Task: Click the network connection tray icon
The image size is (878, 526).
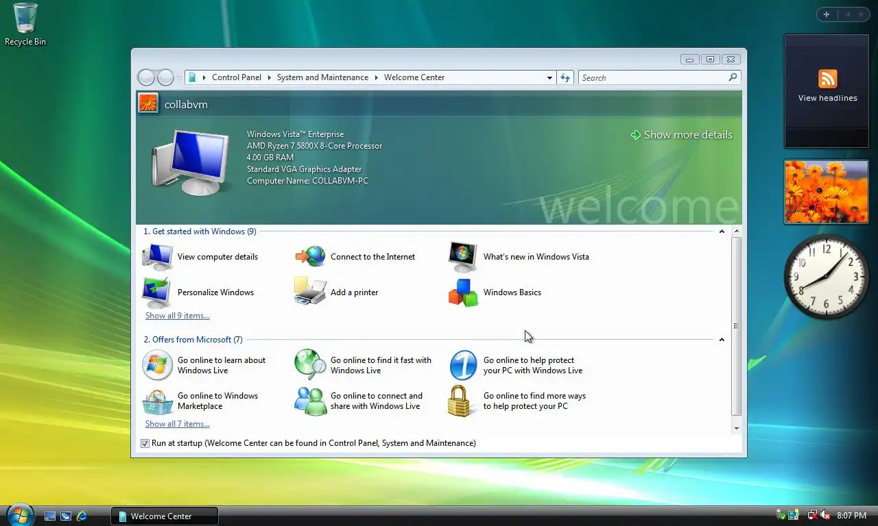Action: coord(813,515)
